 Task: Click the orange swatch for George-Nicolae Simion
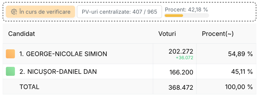coord(10,54)
